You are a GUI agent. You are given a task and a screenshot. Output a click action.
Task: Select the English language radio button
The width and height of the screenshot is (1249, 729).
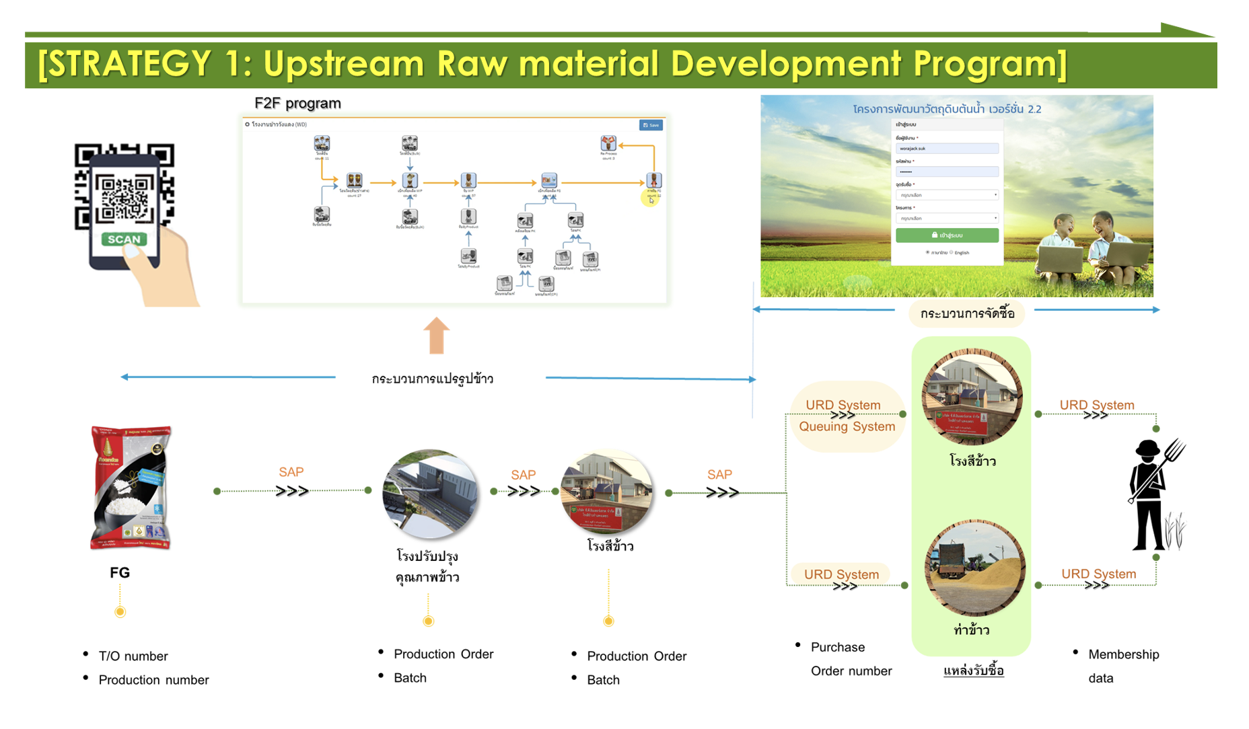[951, 253]
